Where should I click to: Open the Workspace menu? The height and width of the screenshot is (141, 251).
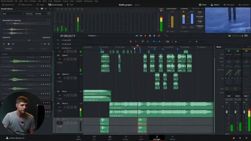pyautogui.click(x=88, y=1)
